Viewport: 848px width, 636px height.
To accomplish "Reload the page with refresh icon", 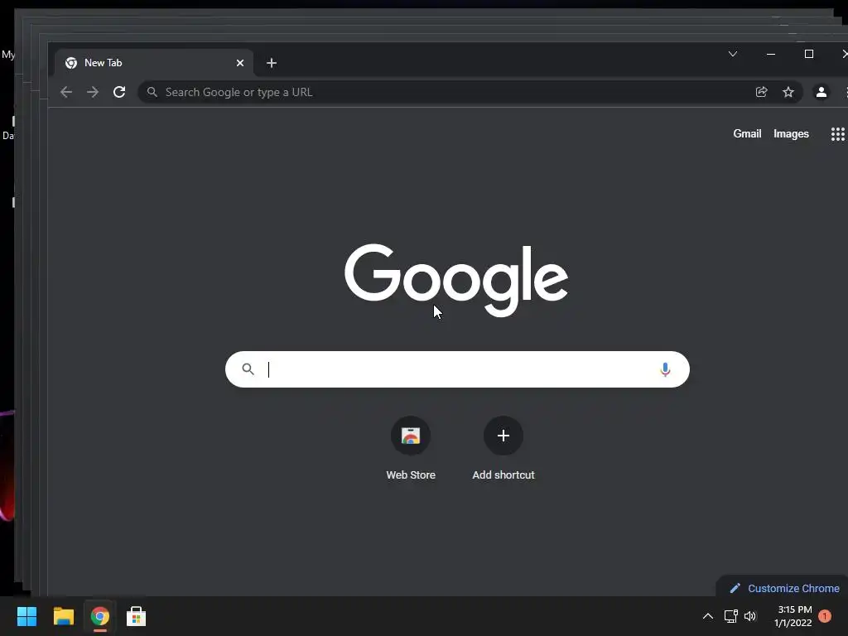I will click(x=119, y=92).
